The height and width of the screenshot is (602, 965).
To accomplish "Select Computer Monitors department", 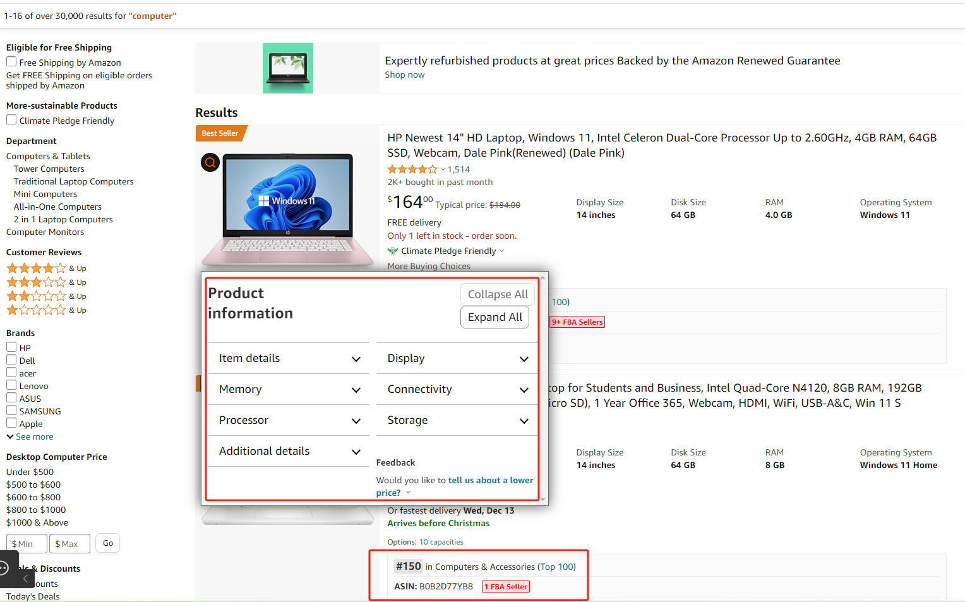I will 45,232.
